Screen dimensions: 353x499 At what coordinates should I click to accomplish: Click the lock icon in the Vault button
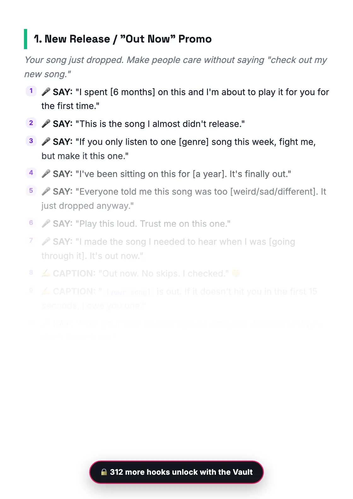coord(104,472)
